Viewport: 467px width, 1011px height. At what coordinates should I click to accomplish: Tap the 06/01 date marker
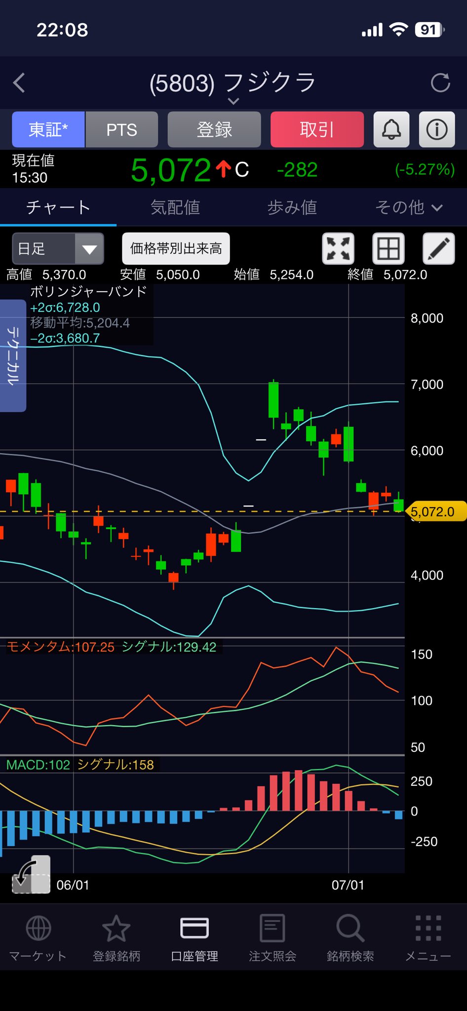[73, 885]
